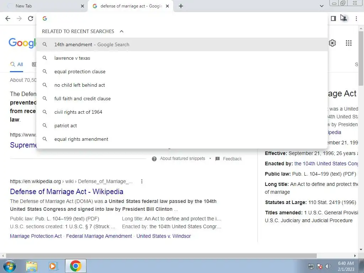Click the Public law Pub. L. 104–199 text
The image size is (364, 273).
coord(310,174)
